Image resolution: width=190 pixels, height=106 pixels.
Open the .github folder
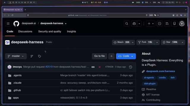click(x=17, y=90)
